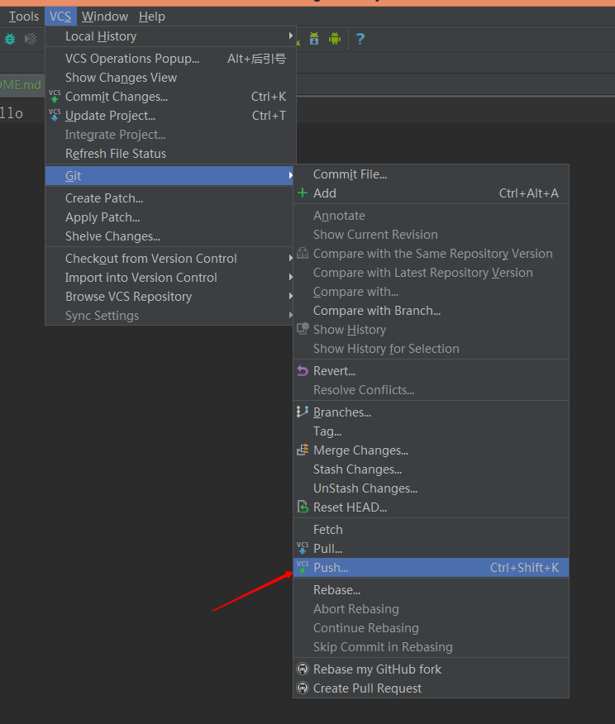Choose Rebase in the Git submenu
615x724 pixels.
tap(431, 589)
